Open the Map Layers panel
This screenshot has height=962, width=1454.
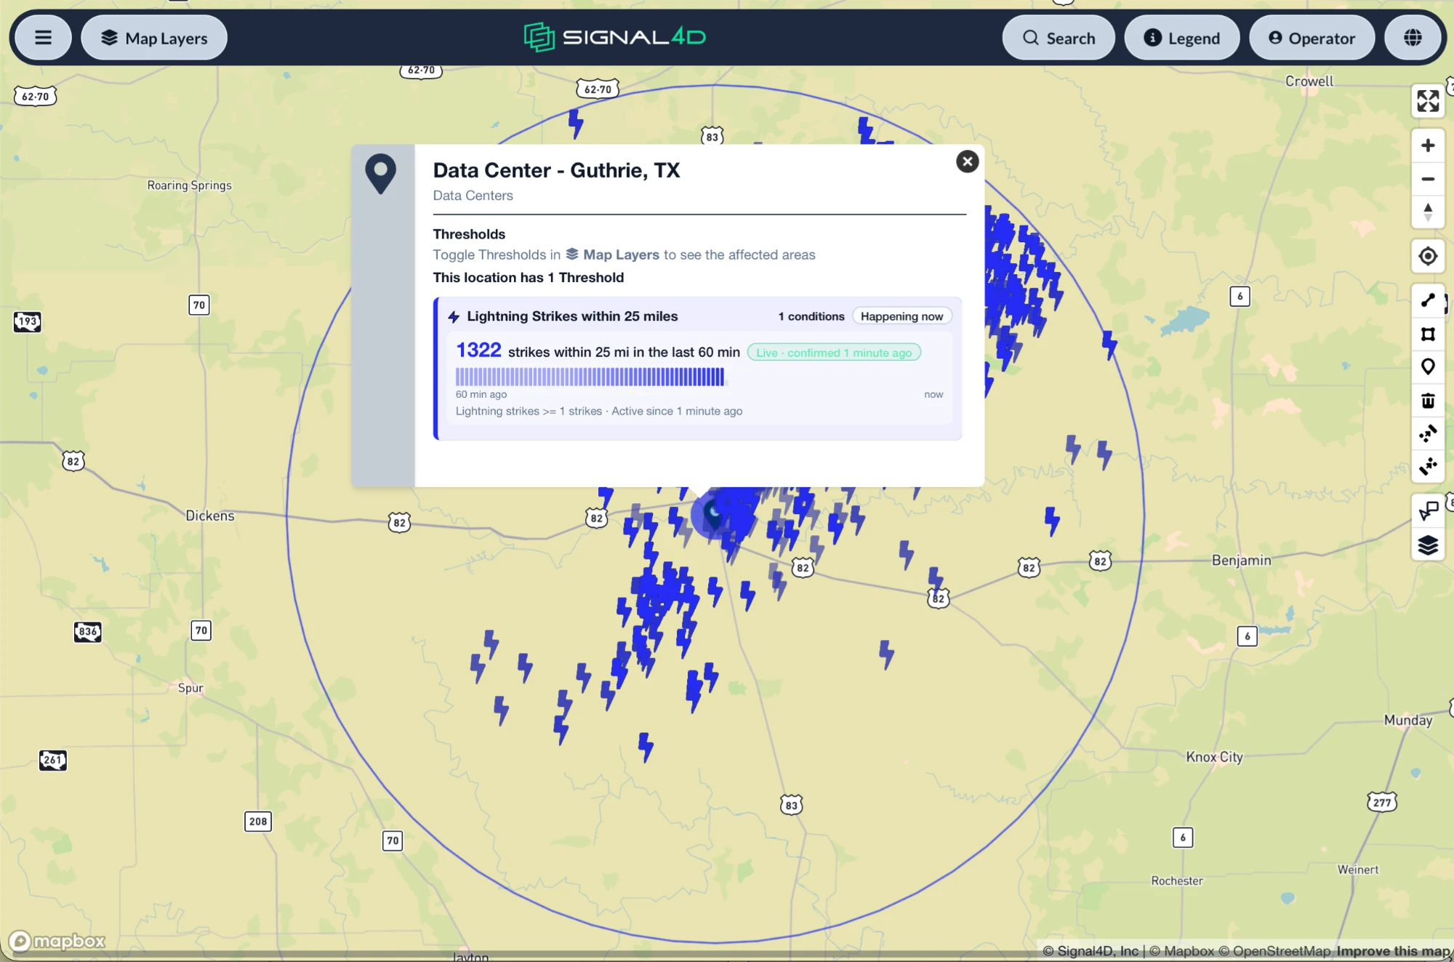(154, 38)
